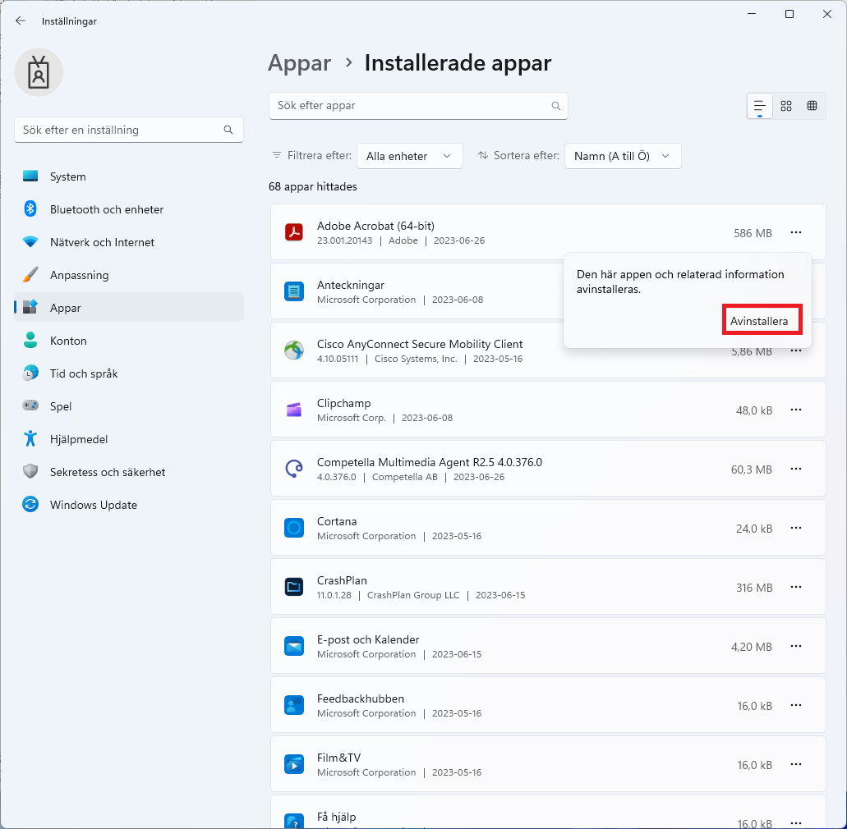
Task: Select the Cisco AnyConnect Secure Mobility Client name
Action: point(420,344)
